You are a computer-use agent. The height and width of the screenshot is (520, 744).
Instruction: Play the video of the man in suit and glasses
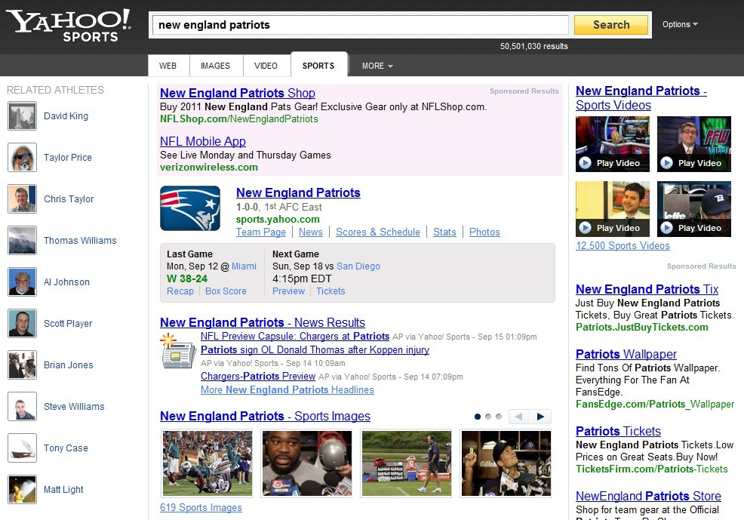point(694,143)
